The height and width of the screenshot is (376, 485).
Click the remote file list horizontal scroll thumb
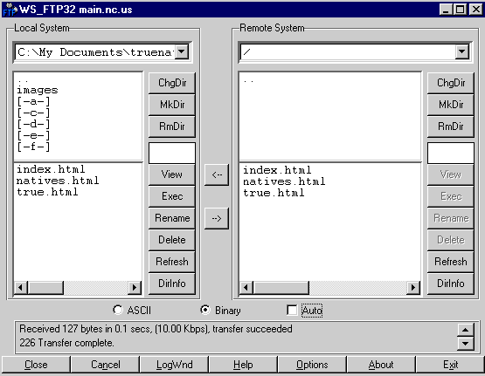click(x=281, y=288)
